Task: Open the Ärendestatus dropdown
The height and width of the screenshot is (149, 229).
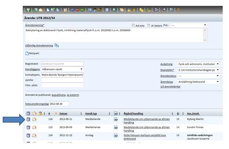Action: click(x=198, y=76)
